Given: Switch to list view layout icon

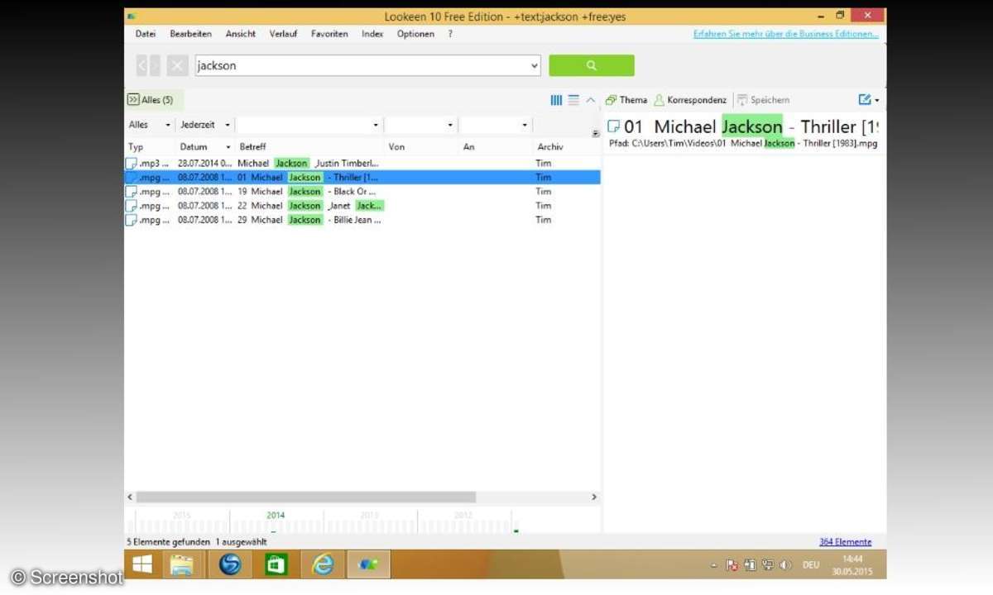Looking at the screenshot, I should pos(573,100).
